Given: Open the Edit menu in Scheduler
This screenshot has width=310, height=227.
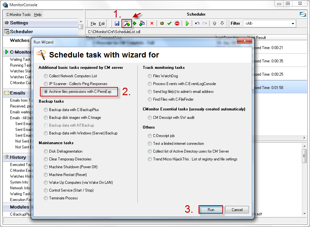Looking at the screenshot, I should (102, 24).
